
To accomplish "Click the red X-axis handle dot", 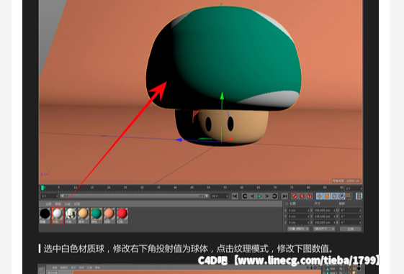I will pyautogui.click(x=230, y=139).
